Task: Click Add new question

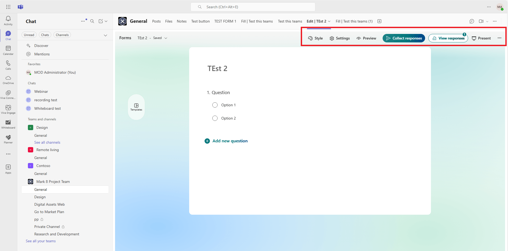Action: 226,141
